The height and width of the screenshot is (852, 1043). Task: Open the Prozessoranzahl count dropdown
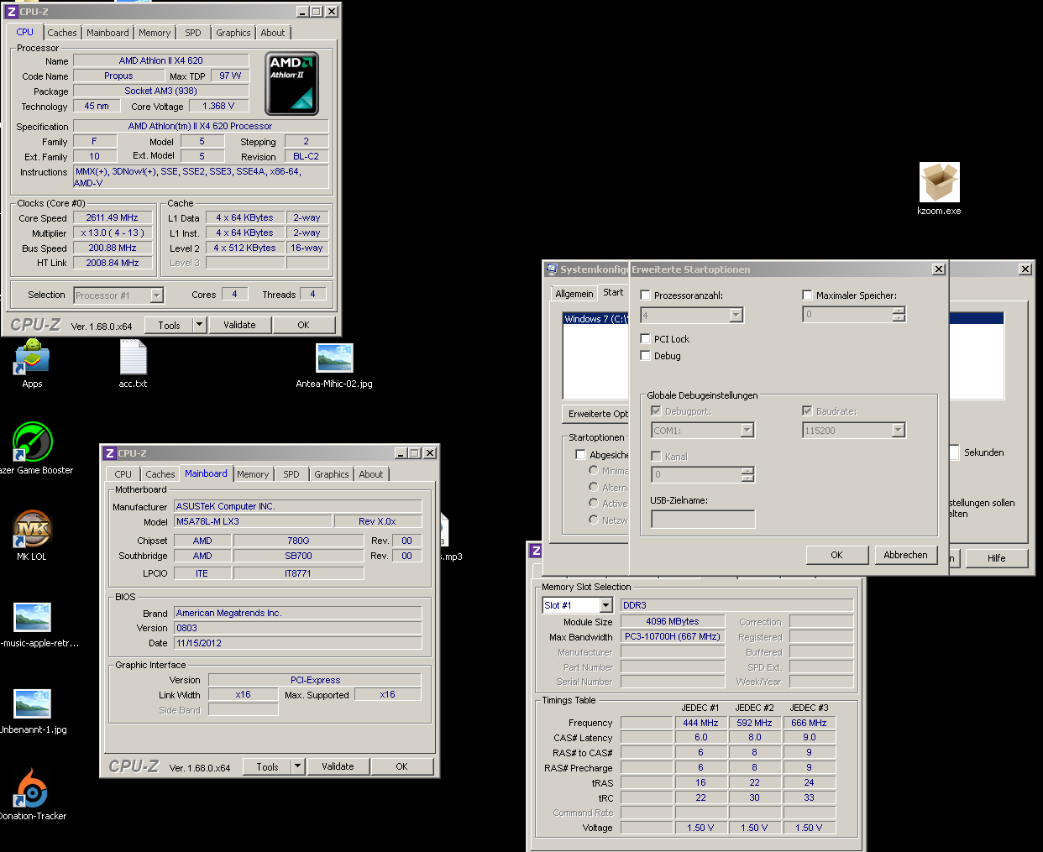736,315
